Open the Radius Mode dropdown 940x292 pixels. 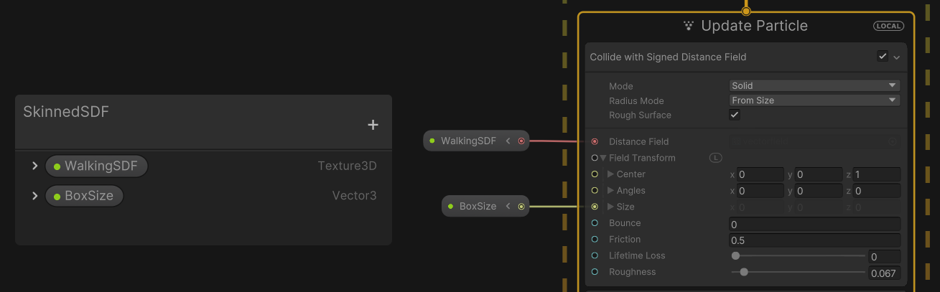coord(814,100)
